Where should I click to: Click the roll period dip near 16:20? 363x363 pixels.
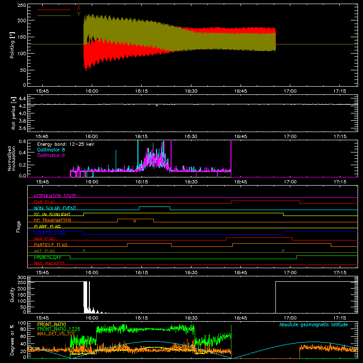pyautogui.click(x=157, y=105)
